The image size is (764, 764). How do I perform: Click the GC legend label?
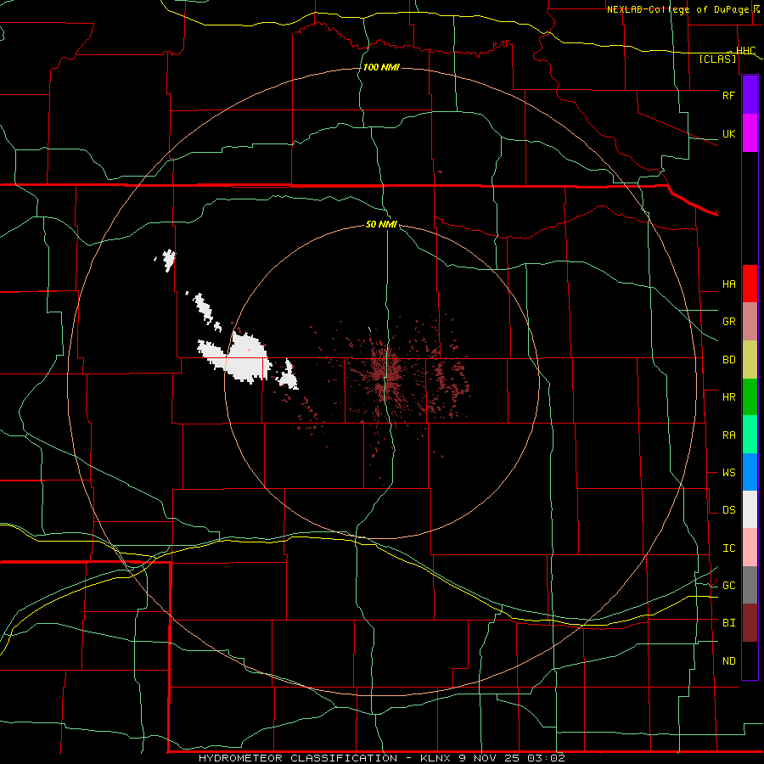(x=728, y=585)
